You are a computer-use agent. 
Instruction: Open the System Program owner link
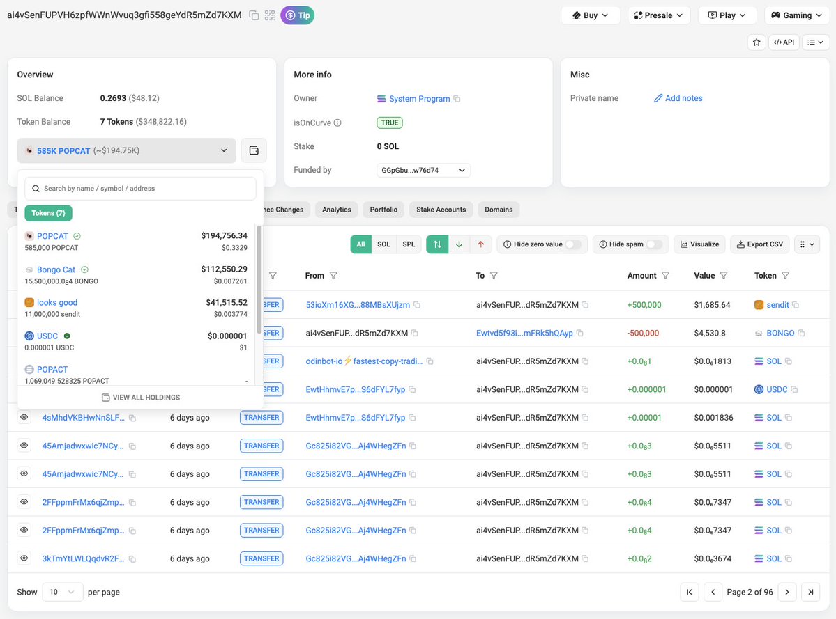(419, 98)
